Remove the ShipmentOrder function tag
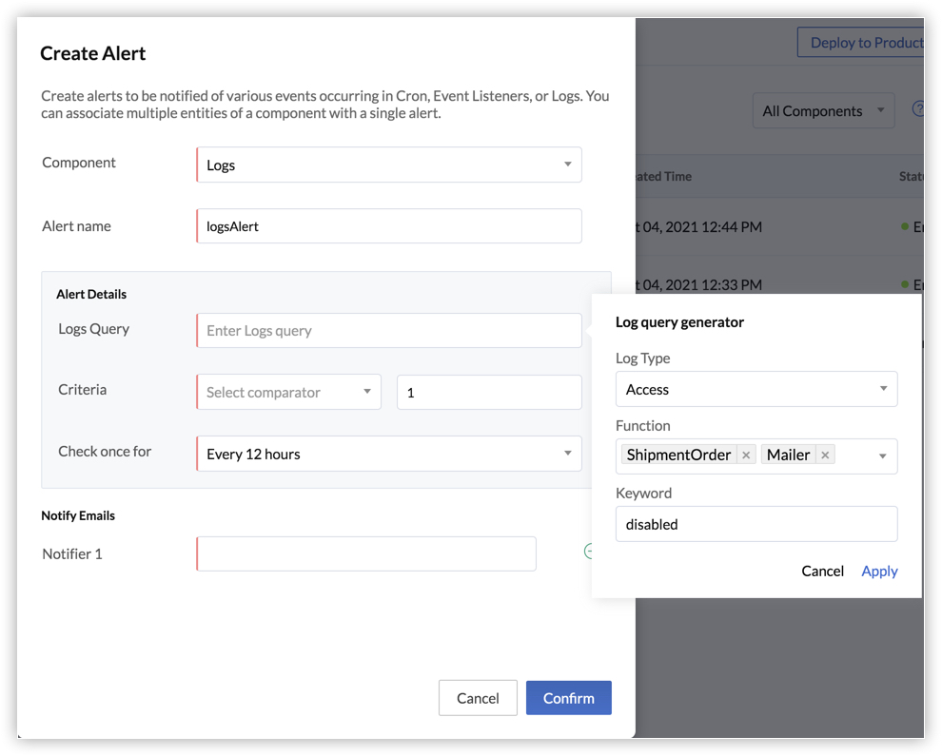This screenshot has width=942, height=756. click(x=746, y=456)
